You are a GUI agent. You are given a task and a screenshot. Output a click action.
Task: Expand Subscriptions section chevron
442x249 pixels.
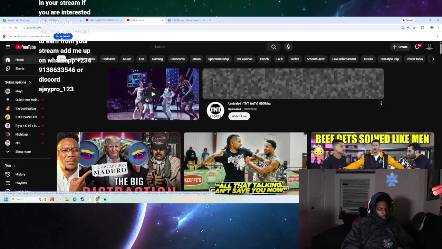coord(30,82)
